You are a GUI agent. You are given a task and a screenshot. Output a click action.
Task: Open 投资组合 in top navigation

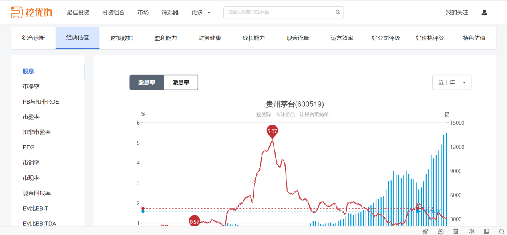113,12
